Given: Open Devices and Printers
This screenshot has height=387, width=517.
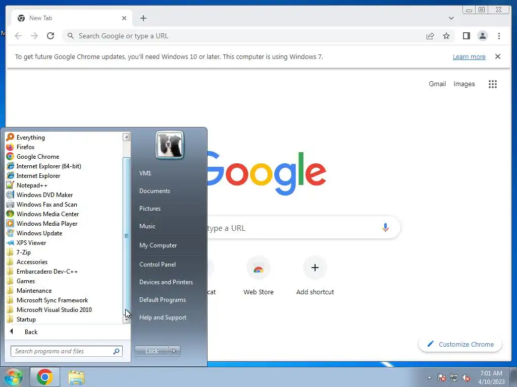Looking at the screenshot, I should 166,282.
